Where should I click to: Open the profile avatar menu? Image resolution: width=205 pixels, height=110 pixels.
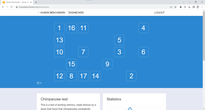click(198, 7)
